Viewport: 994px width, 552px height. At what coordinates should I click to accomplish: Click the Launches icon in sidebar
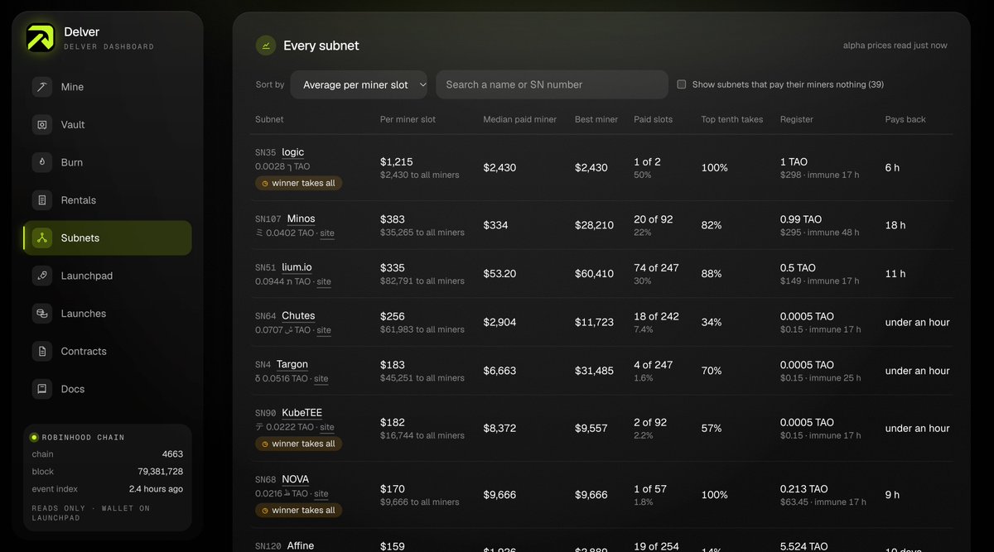42,314
